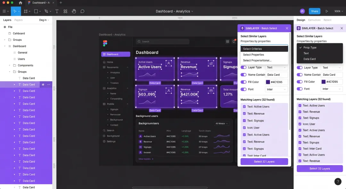Select the Move tool arrow
The height and width of the screenshot is (189, 346).
point(15,11)
